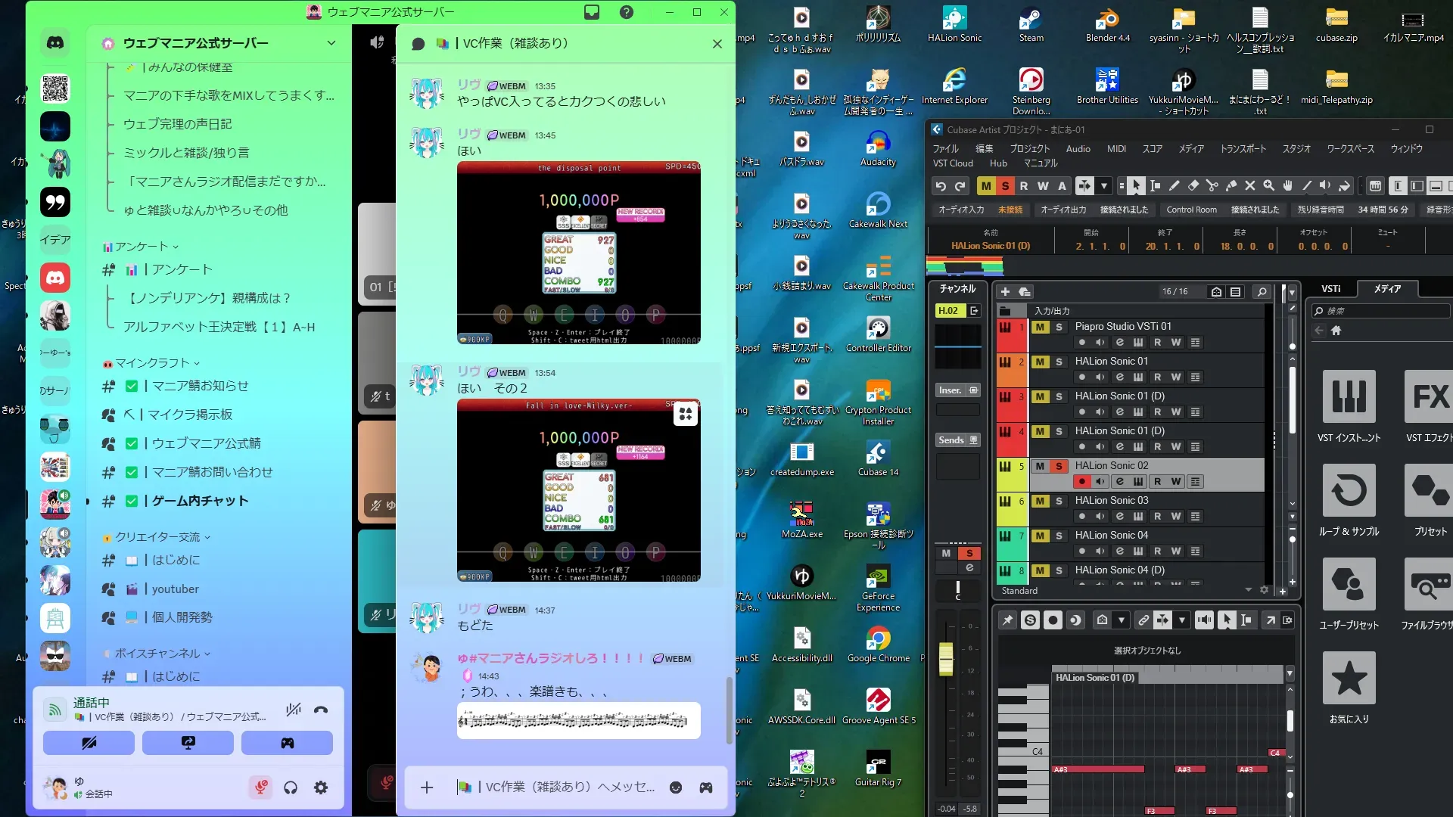Click the Zoom magnifier tool in Cubase
The height and width of the screenshot is (817, 1453).
point(1268,186)
